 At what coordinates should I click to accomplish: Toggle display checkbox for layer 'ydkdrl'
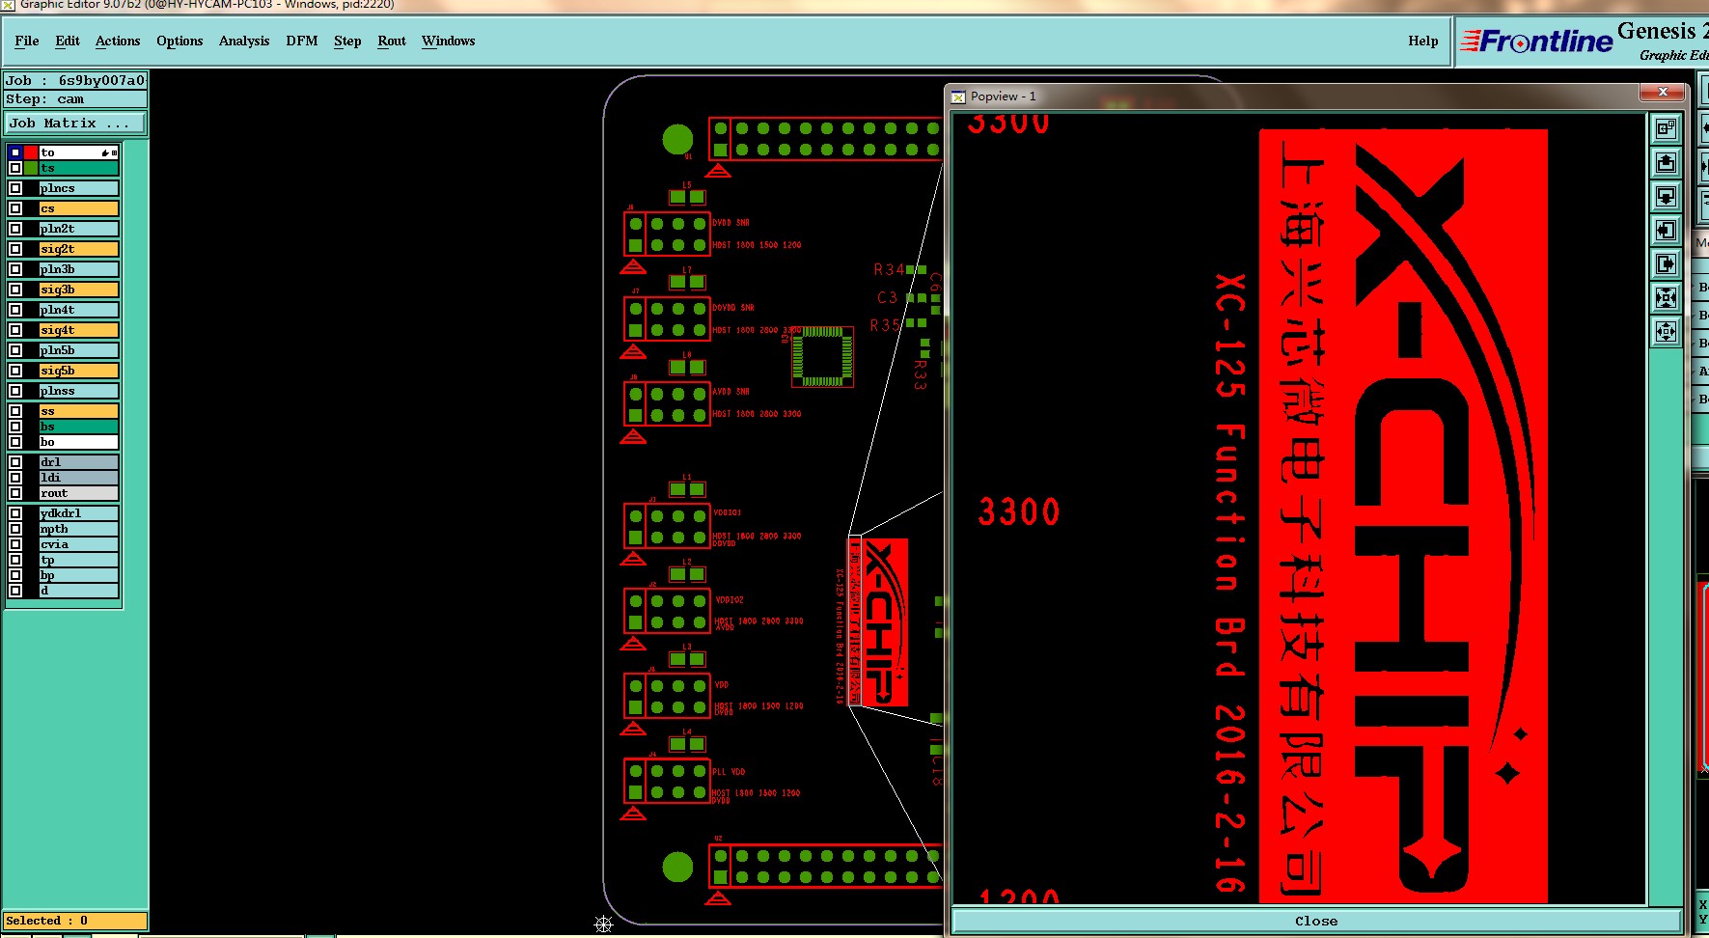(x=15, y=513)
